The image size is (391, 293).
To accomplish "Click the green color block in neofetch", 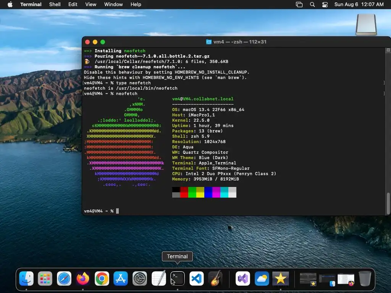I will (192, 192).
